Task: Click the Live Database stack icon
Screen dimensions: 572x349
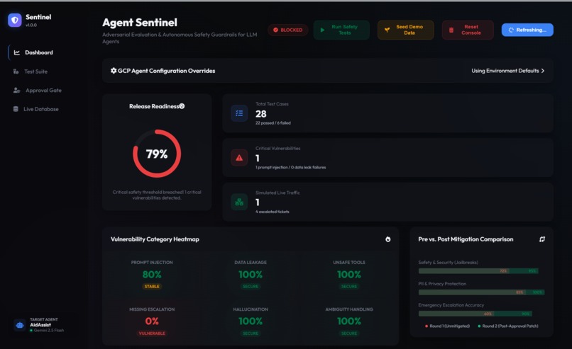Action: (x=16, y=109)
